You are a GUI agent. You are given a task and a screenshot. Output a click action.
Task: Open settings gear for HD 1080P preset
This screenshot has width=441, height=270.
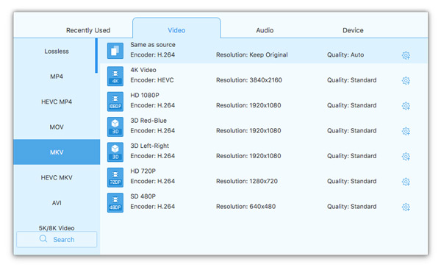tap(406, 106)
